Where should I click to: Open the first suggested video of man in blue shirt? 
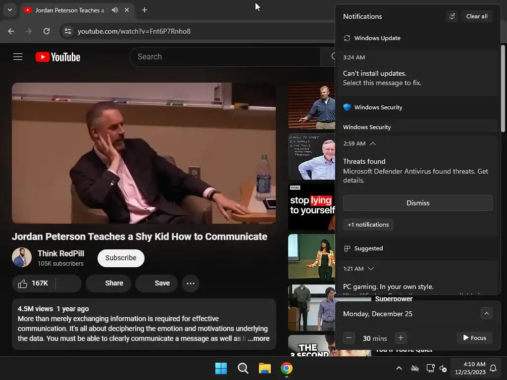311,106
